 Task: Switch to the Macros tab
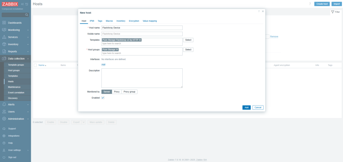110,21
